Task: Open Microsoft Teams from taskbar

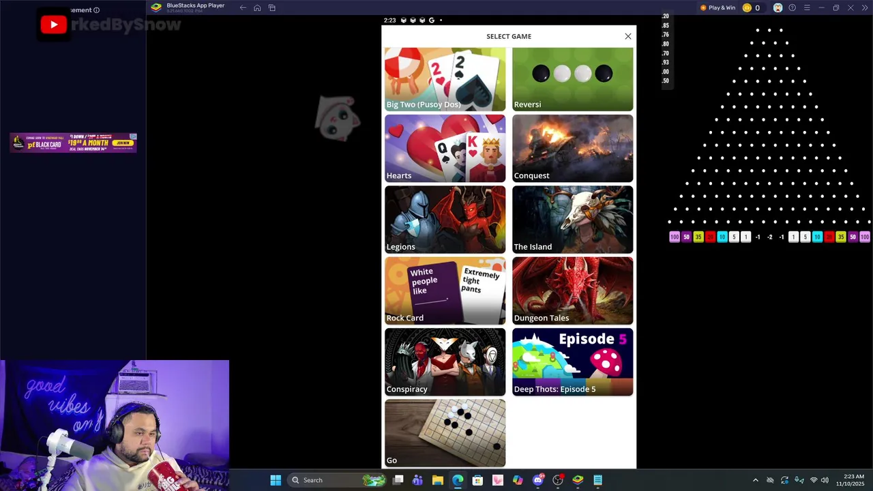Action: click(417, 480)
